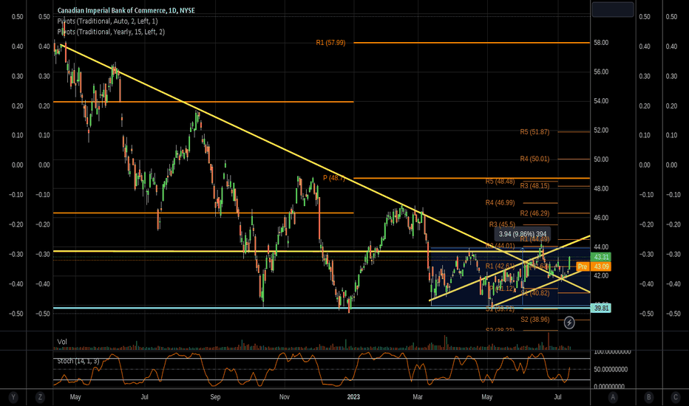The height and width of the screenshot is (406, 689).
Task: Click the 50.00000000 stochastic scale value
Action: (x=611, y=370)
